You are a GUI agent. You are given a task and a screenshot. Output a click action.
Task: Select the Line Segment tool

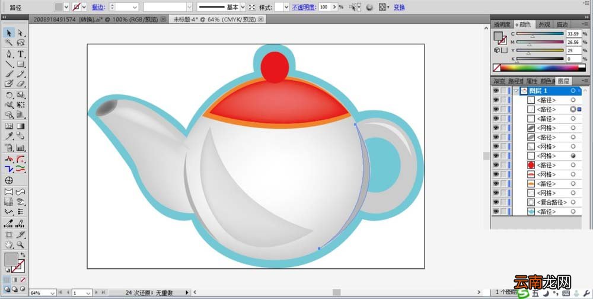pos(9,64)
